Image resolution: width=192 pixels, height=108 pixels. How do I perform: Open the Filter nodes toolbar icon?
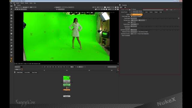(x=11, y=21)
